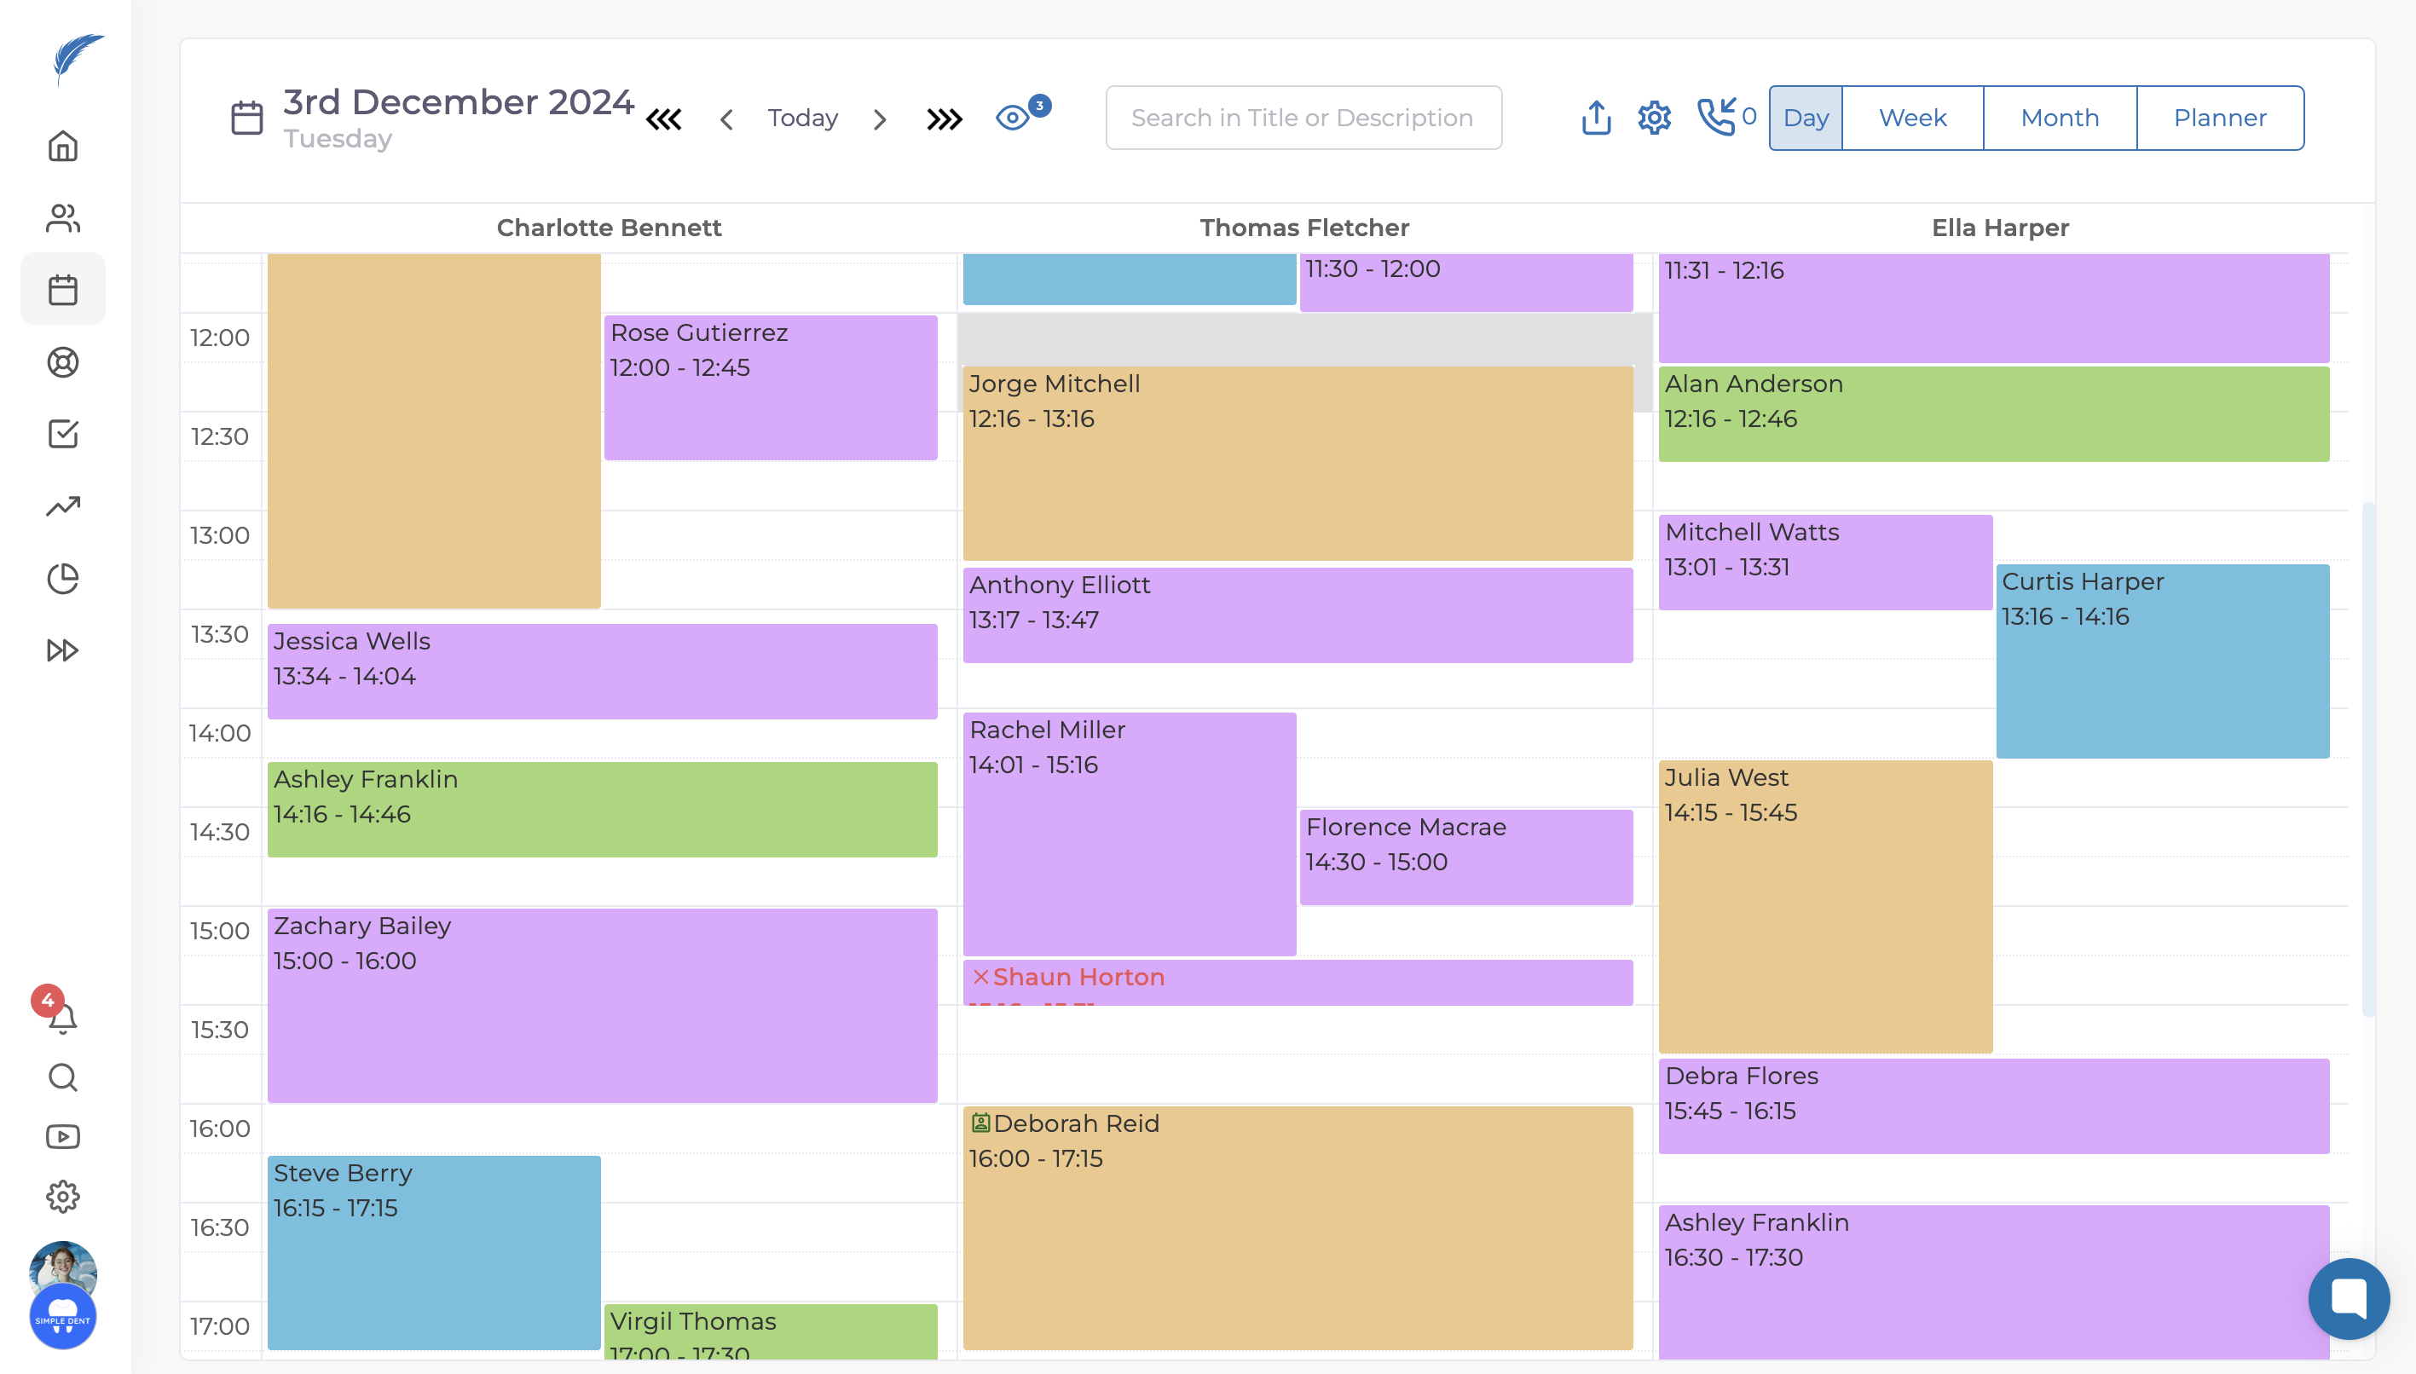This screenshot has height=1374, width=2416.
Task: Open the incoming calls phone icon
Action: pyautogui.click(x=1716, y=117)
